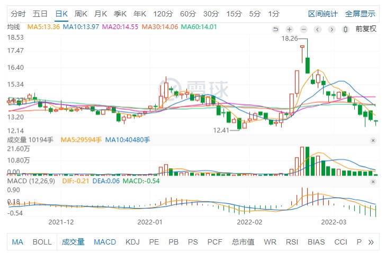Click the 全屏显示 fullscreen link
Screen dimensions: 385x253
(x=360, y=13)
